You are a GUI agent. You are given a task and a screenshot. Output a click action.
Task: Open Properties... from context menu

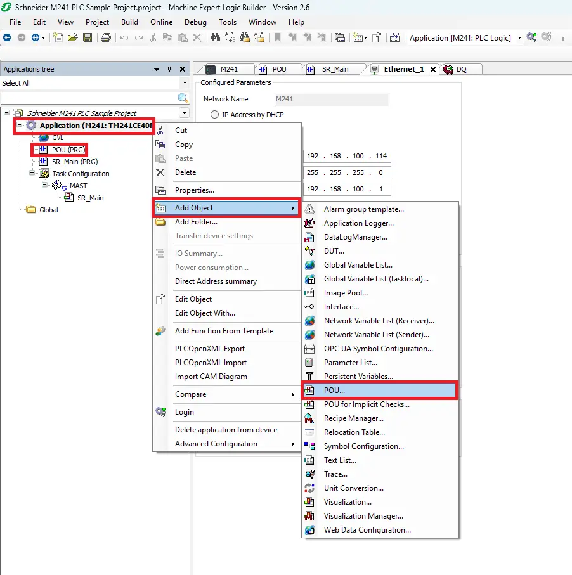click(x=226, y=190)
